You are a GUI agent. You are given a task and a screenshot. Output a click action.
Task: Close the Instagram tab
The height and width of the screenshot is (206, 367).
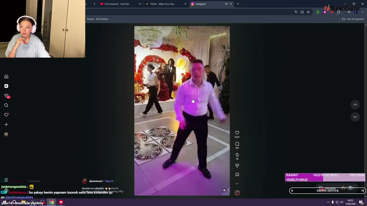coord(231,4)
